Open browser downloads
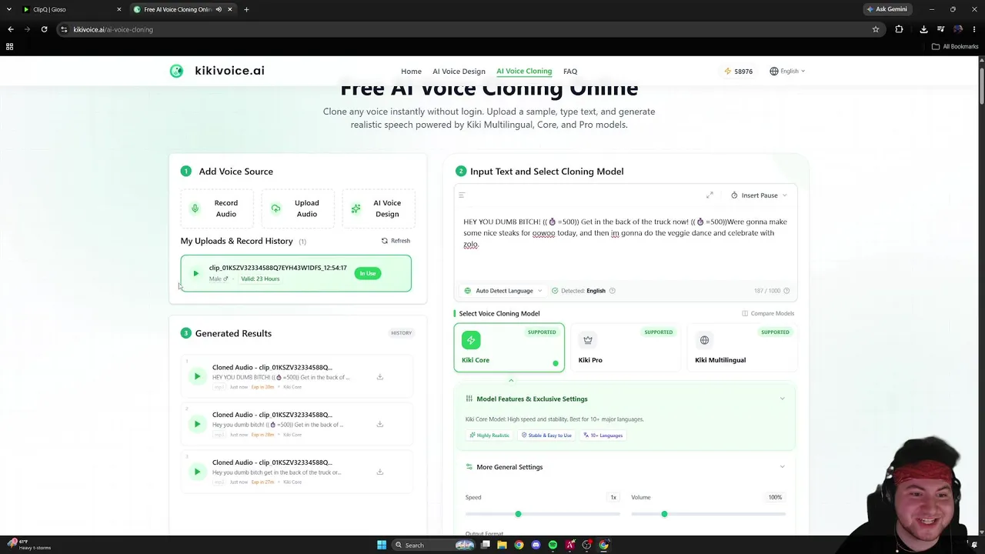Screen dimensions: 985x554 (923, 29)
